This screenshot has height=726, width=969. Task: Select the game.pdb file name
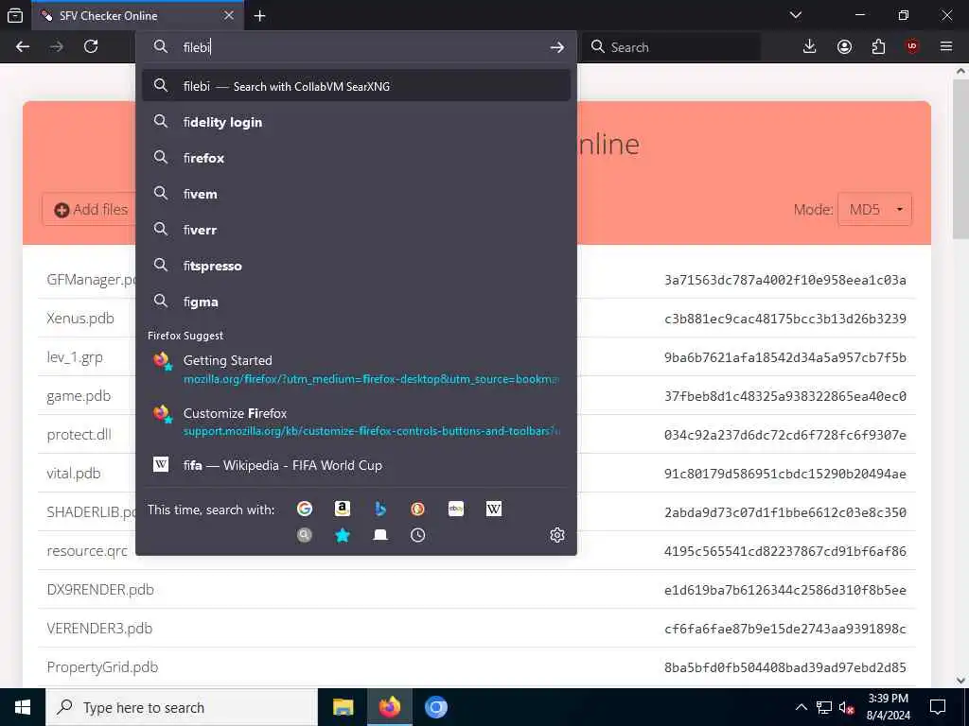pos(79,396)
